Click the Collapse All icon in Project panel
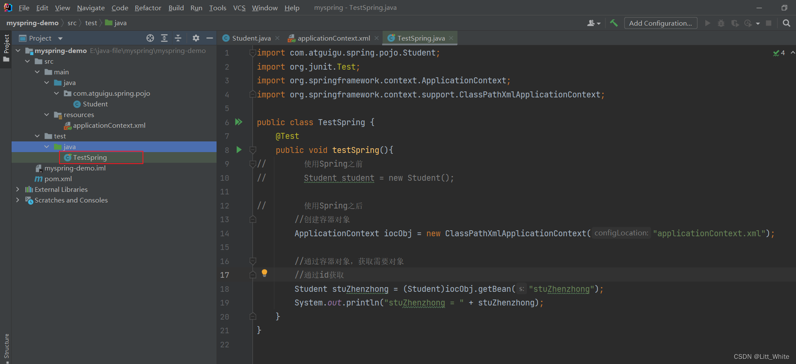The width and height of the screenshot is (796, 364). click(x=178, y=38)
